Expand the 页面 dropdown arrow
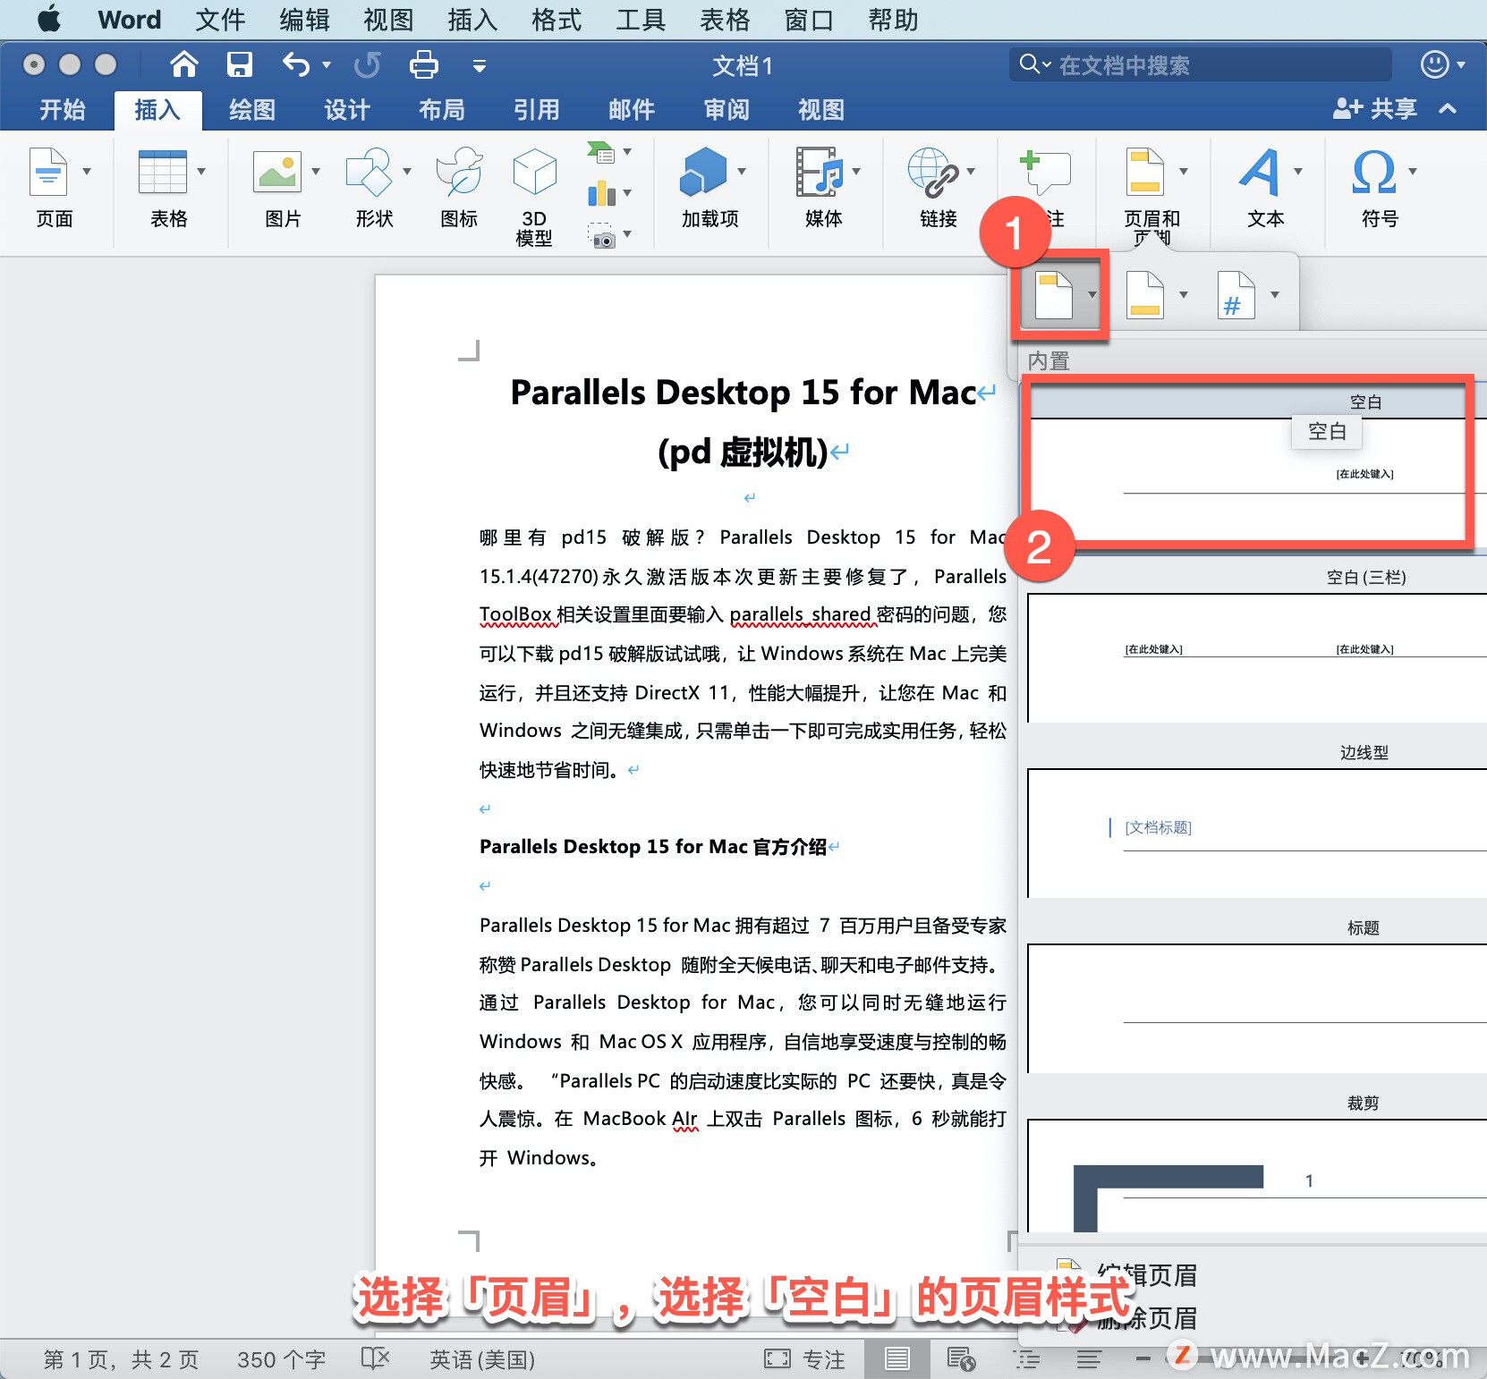This screenshot has height=1379, width=1487. (x=87, y=171)
